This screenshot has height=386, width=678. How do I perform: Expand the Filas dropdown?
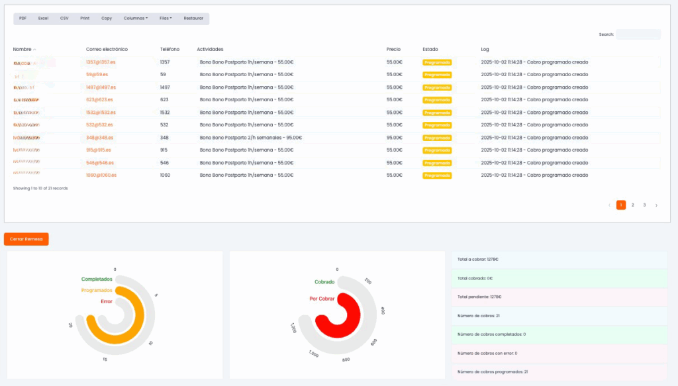(x=166, y=19)
